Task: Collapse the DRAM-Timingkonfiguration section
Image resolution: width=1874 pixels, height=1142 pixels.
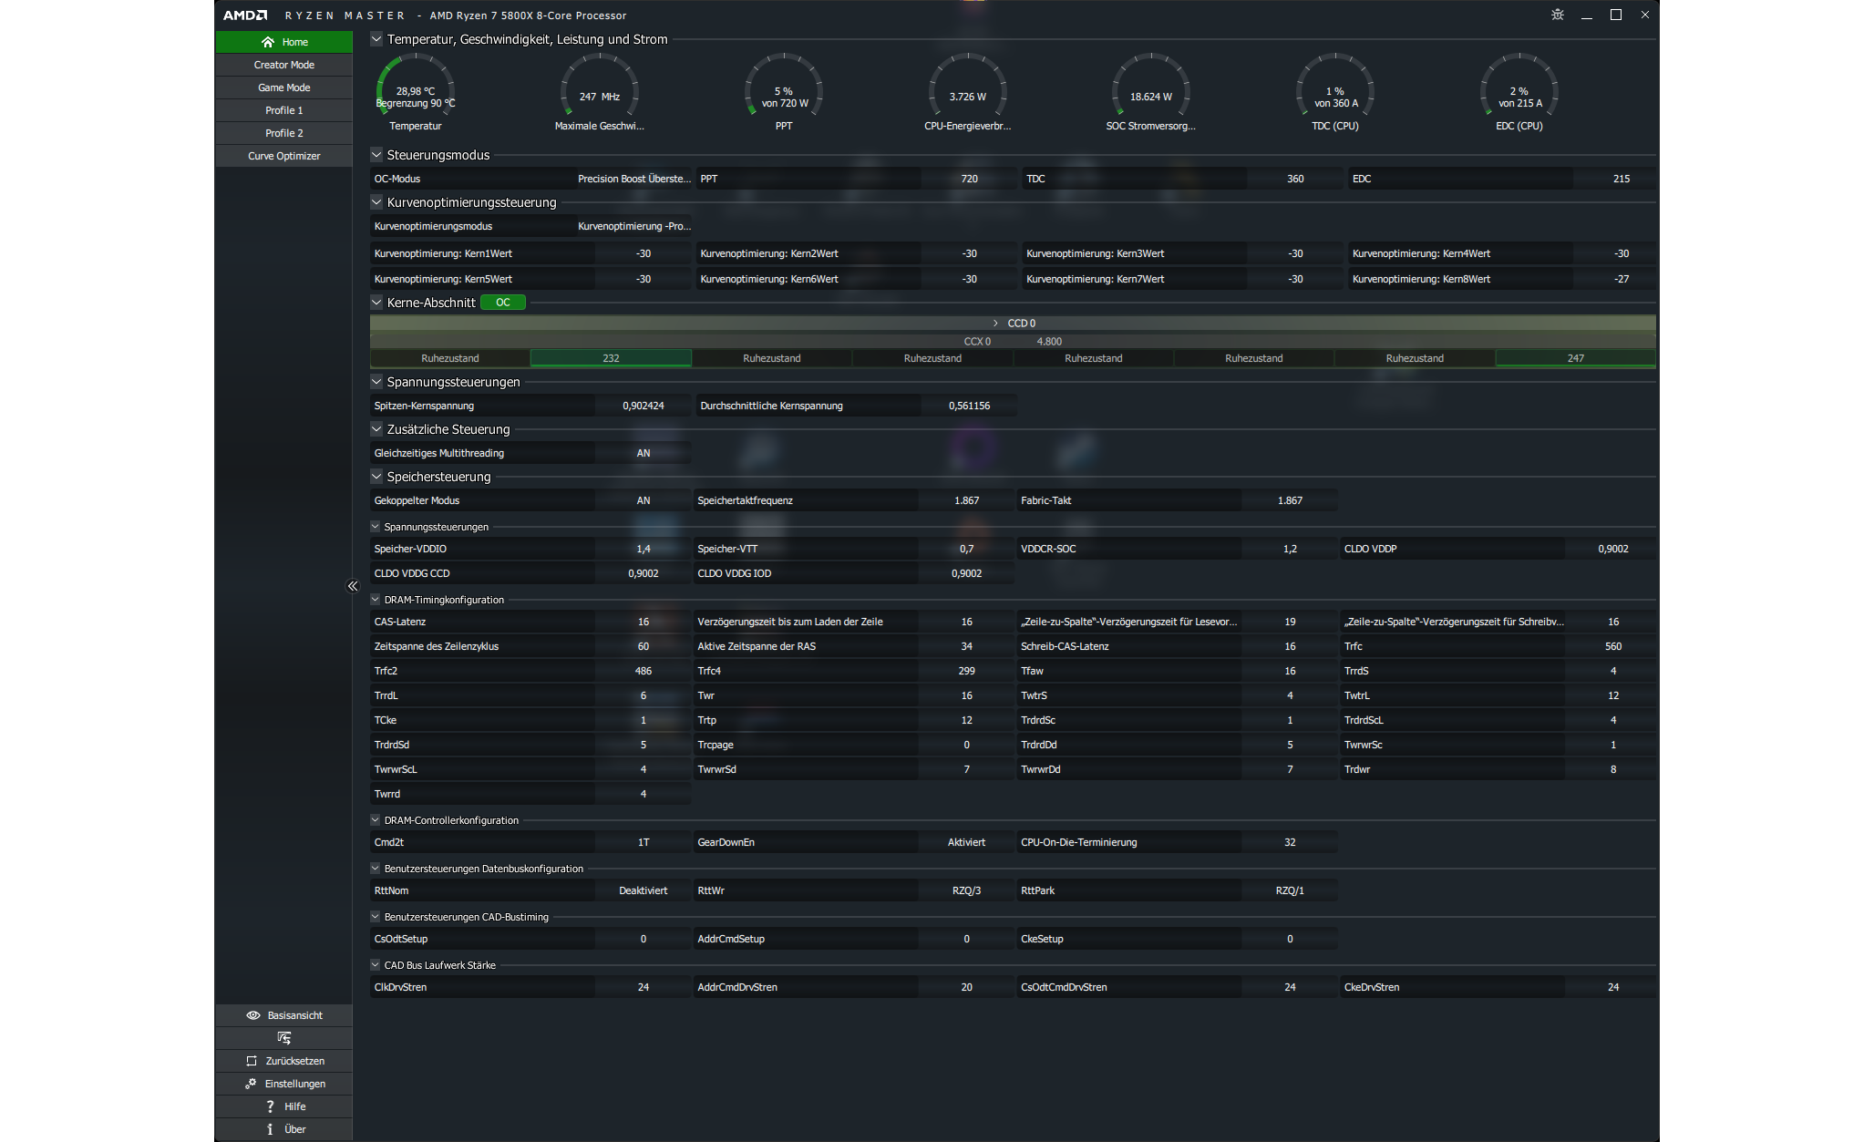Action: (376, 600)
